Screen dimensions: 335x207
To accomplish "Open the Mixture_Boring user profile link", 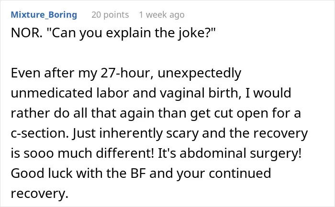I will coord(44,15).
